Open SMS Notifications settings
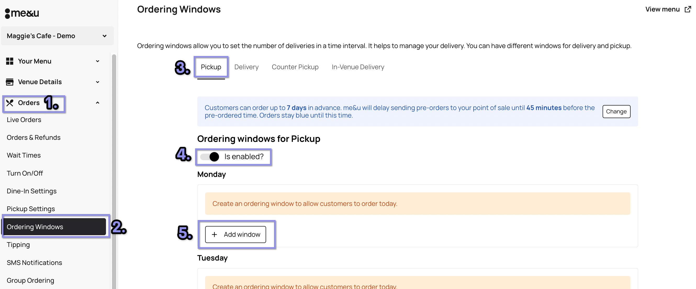The image size is (696, 289). [34, 262]
